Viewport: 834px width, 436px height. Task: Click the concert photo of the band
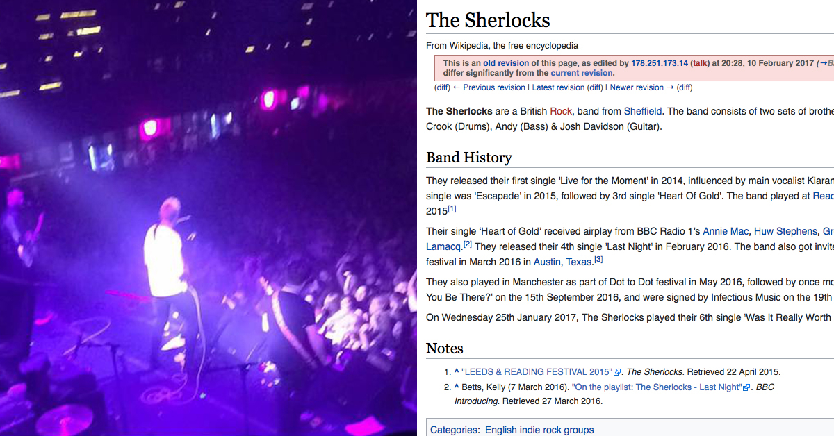208,218
